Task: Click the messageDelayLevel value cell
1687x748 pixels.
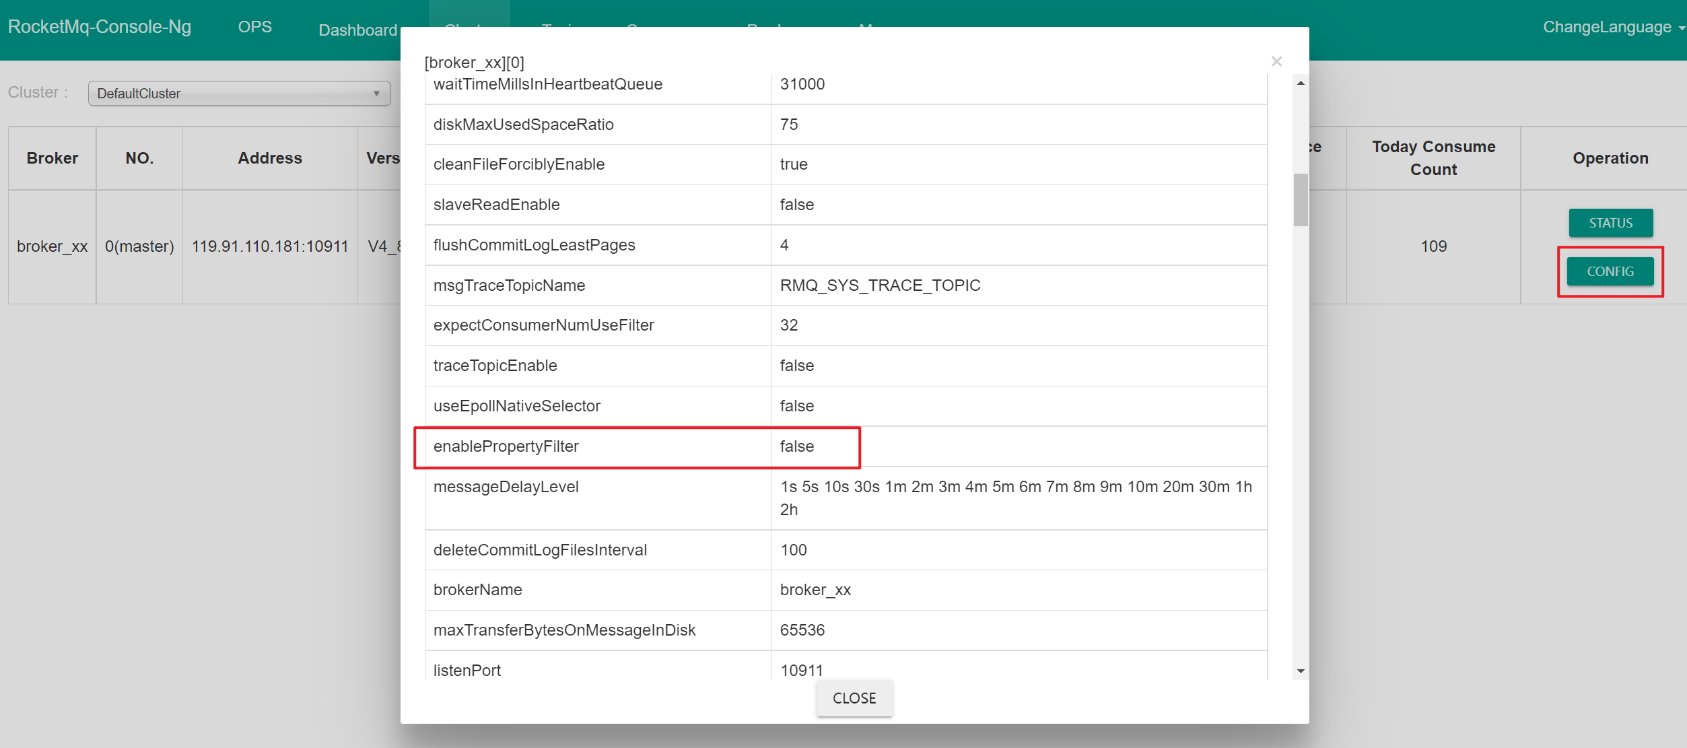Action: click(1015, 498)
